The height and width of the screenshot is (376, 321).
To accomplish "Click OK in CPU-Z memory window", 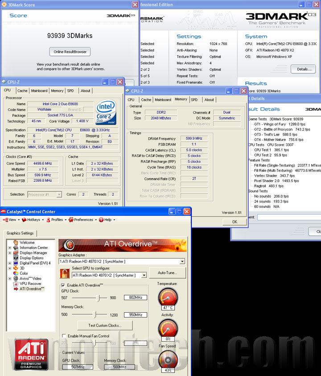I will tap(235, 222).
